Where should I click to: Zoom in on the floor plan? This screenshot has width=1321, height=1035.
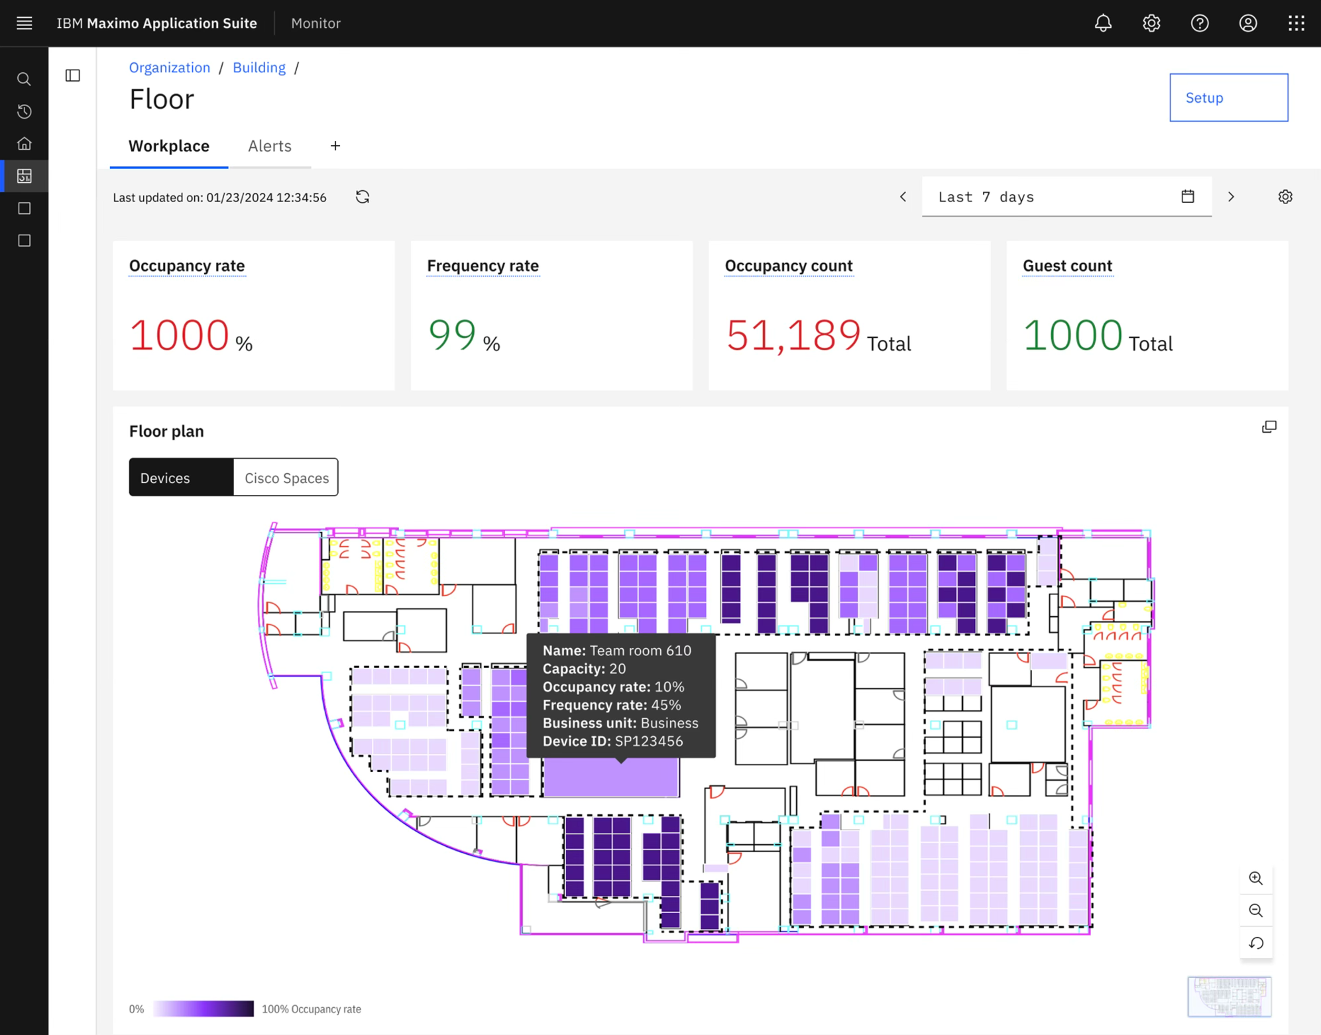click(x=1256, y=878)
